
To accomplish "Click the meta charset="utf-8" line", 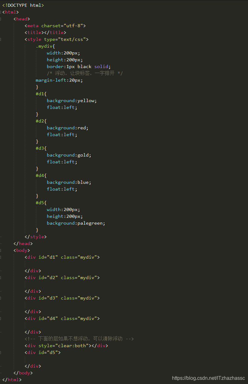I will [x=55, y=26].
